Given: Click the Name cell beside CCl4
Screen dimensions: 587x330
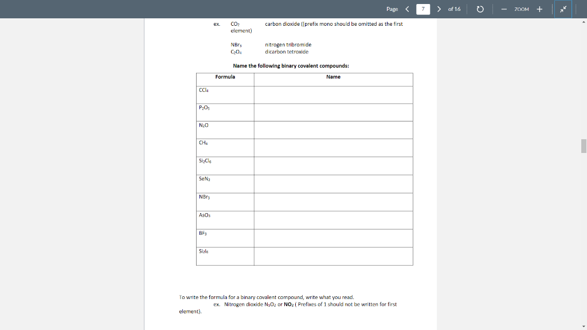Looking at the screenshot, I should click(x=332, y=95).
